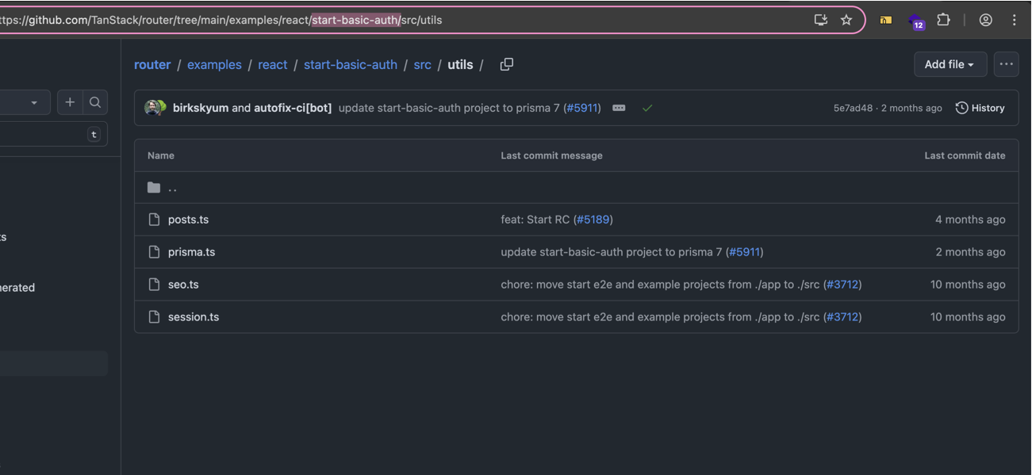Open the more options three-dot button
Screen dimensions: 1032x475
pos(1006,64)
